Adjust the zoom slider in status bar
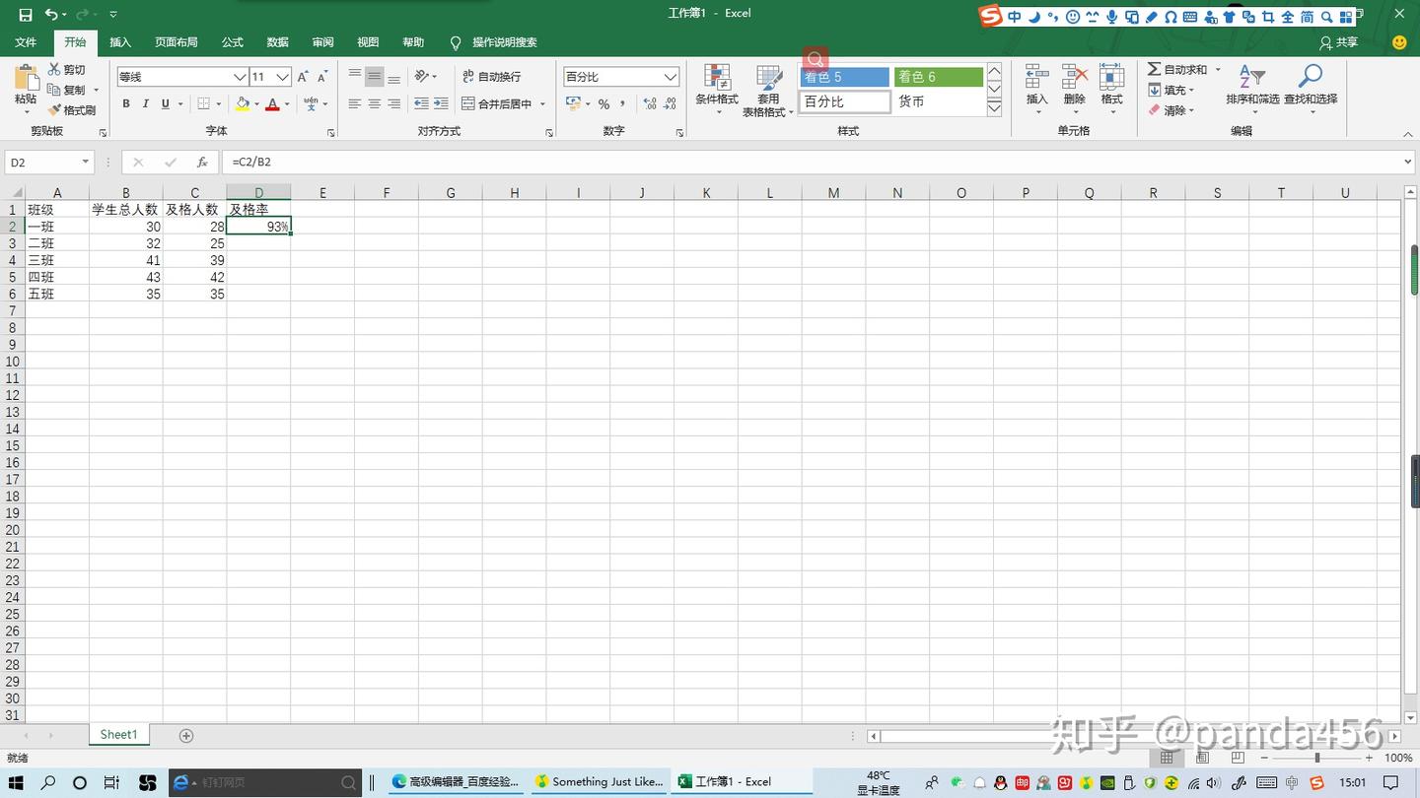Image resolution: width=1420 pixels, height=798 pixels. [1316, 758]
